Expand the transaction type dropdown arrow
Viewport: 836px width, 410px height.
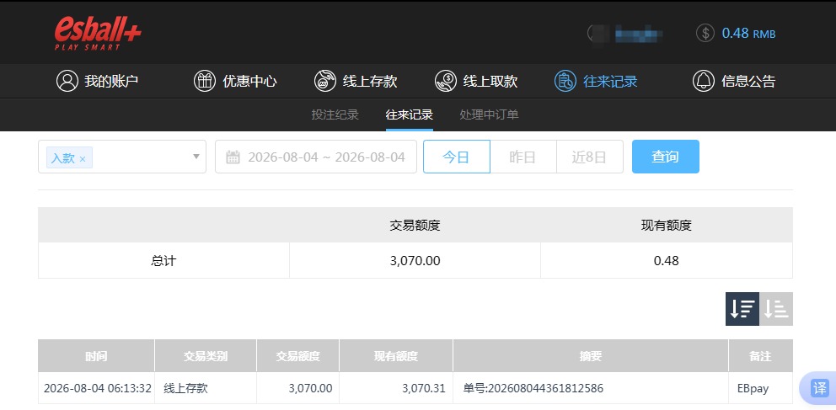pos(196,157)
